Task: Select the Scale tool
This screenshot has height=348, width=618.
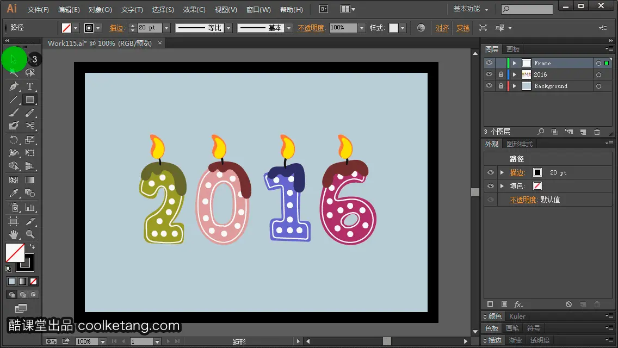Action: [30, 140]
